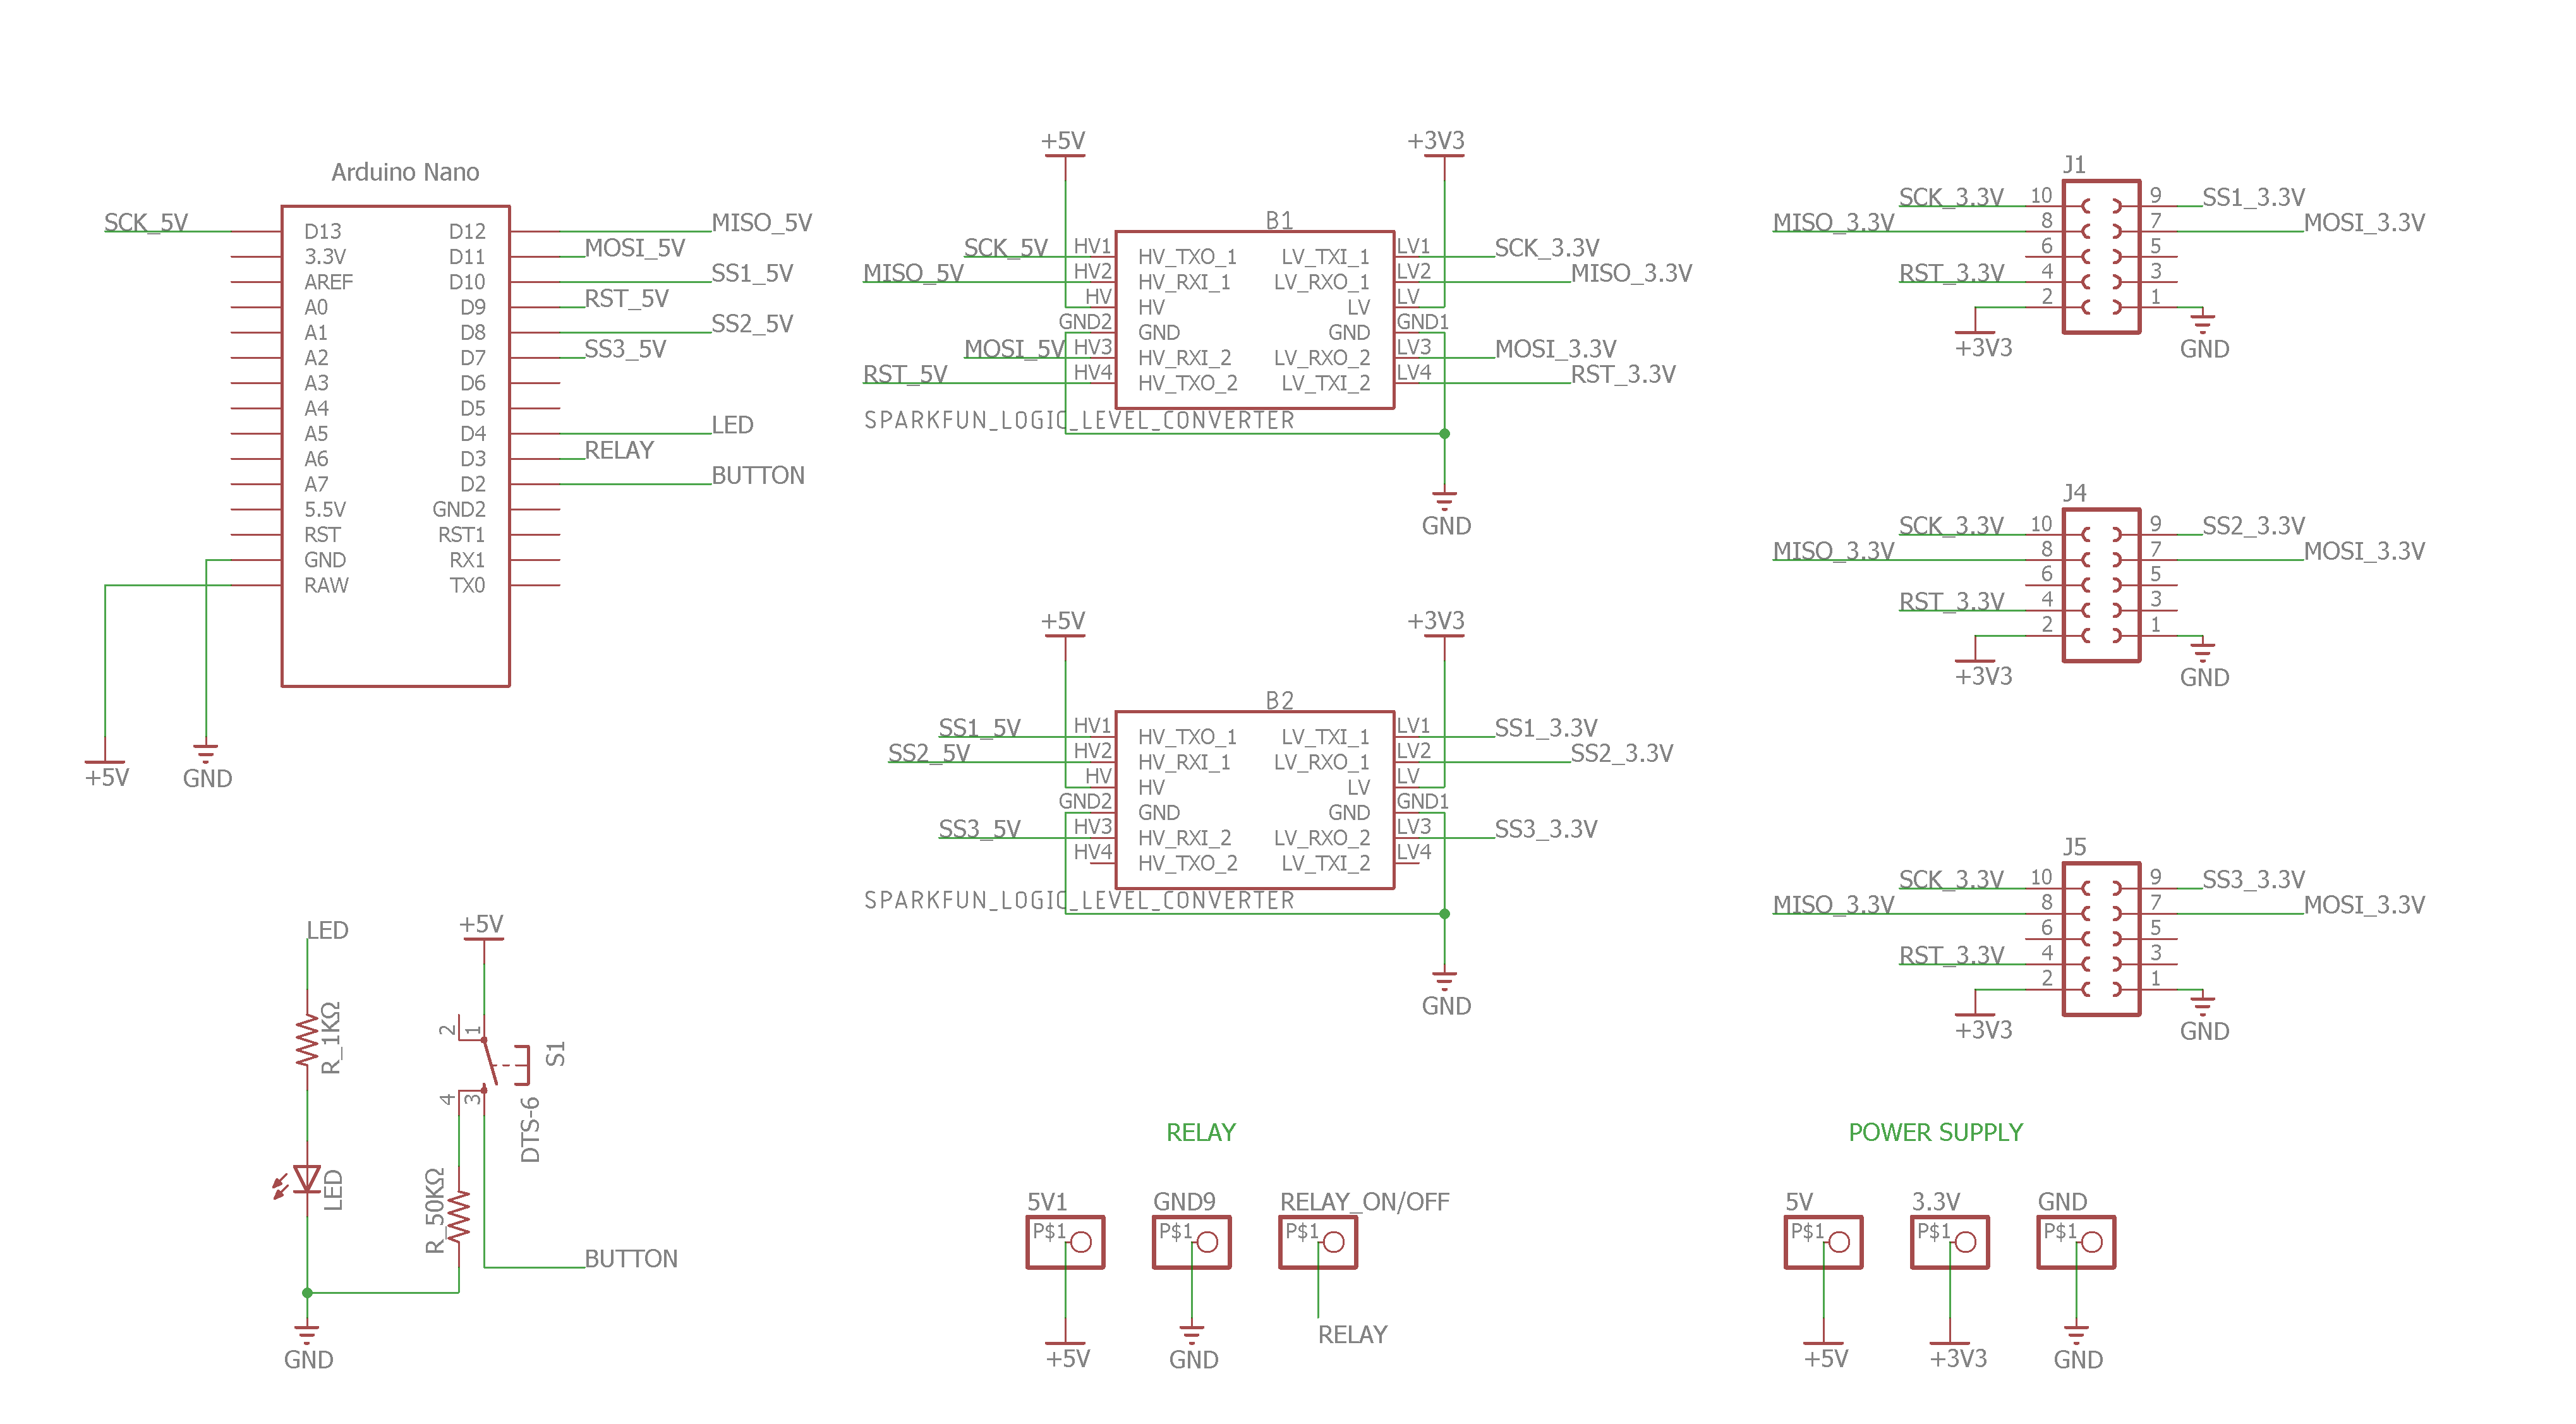Click the S1 pushbutton switch symbol

(490, 1062)
